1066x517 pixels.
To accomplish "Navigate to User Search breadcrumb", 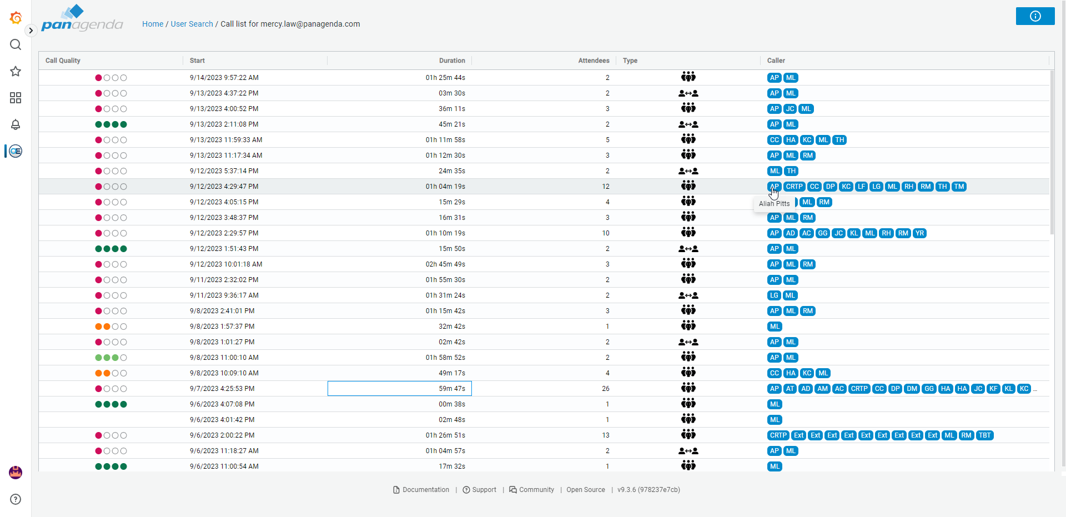I will pos(192,24).
